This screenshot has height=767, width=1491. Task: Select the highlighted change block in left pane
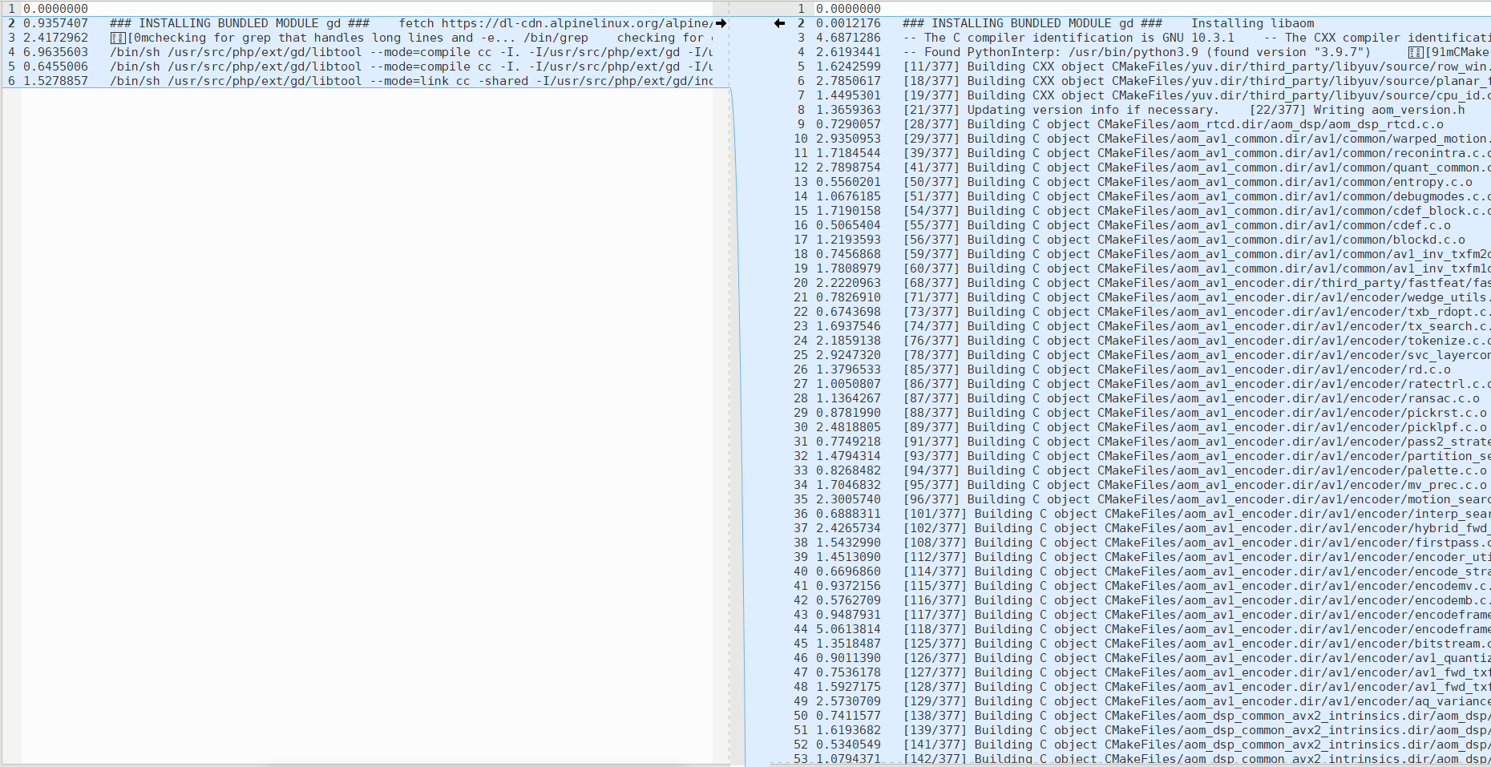pos(361,52)
